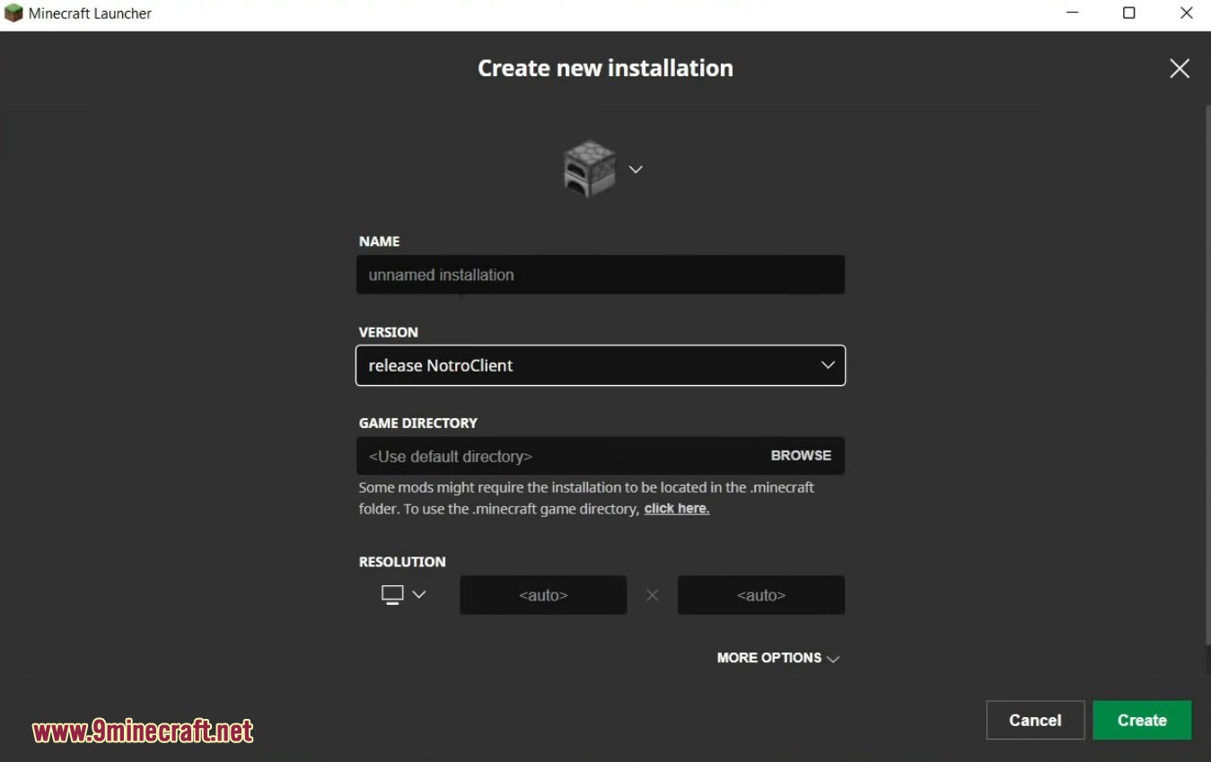Click the "Create new installation" heading text
This screenshot has height=762, width=1211.
[605, 68]
